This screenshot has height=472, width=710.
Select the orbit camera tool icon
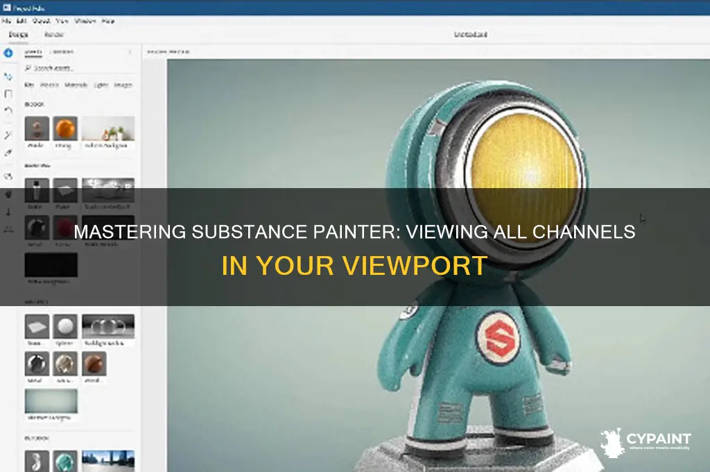click(x=8, y=176)
